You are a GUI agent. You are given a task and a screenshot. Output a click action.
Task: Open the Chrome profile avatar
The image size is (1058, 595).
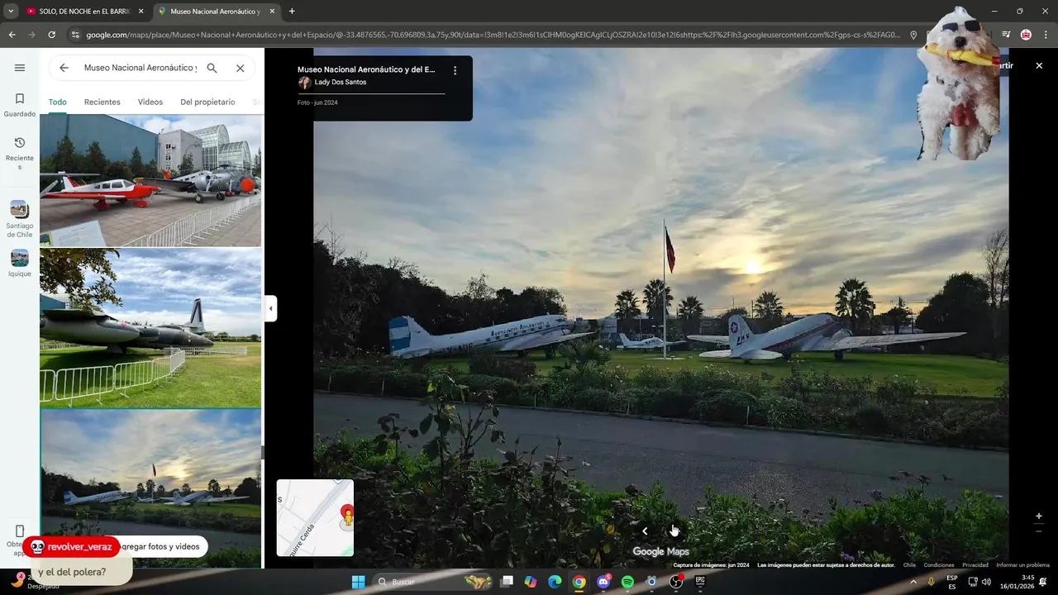(x=1026, y=35)
